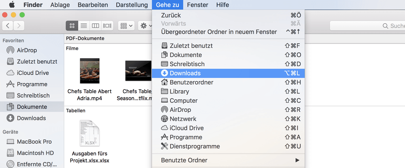Viewport: 405px width, 168px height.
Task: Click the Downloads arrow menu icon
Action: tap(164, 73)
